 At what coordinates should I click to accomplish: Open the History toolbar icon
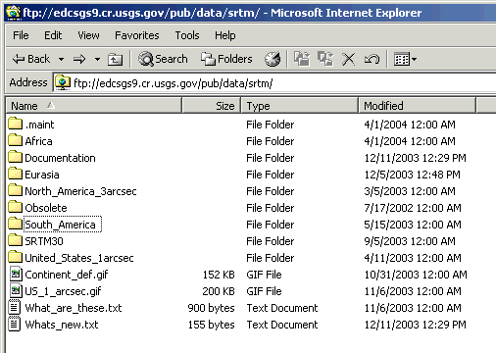(x=273, y=59)
